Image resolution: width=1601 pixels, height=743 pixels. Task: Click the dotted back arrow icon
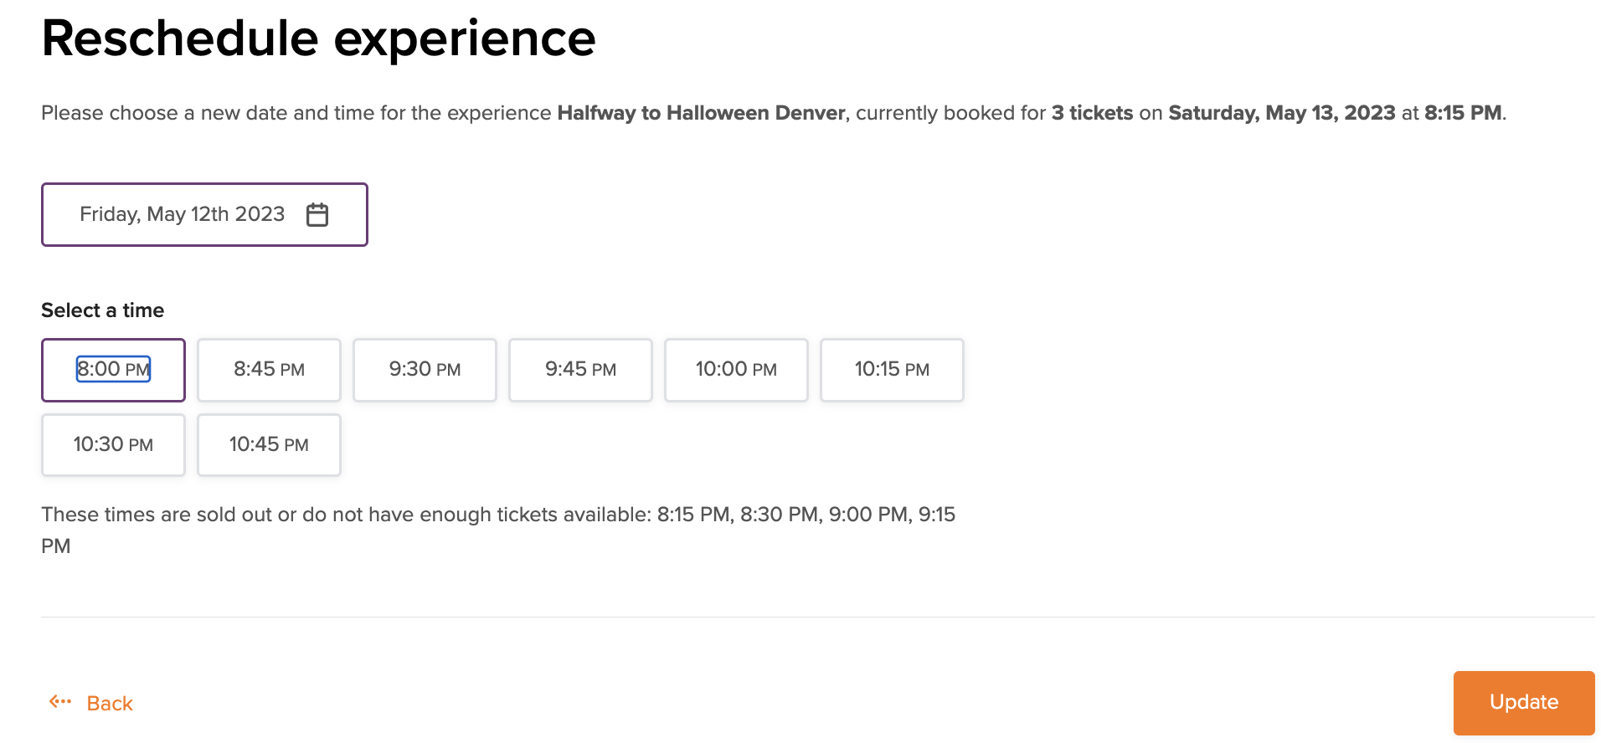pyautogui.click(x=60, y=702)
